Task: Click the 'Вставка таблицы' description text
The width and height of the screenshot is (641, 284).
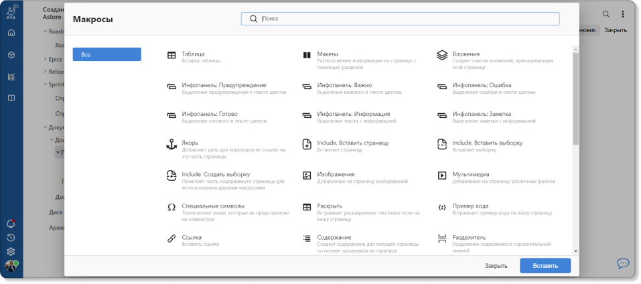Action: point(201,60)
